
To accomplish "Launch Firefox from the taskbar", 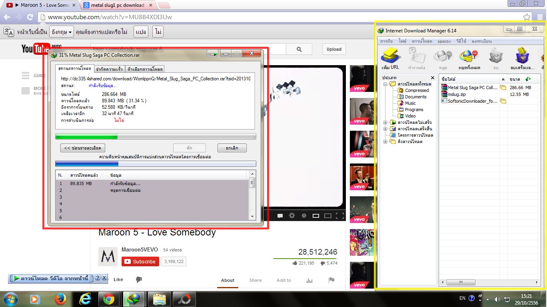I will pyautogui.click(x=60, y=299).
